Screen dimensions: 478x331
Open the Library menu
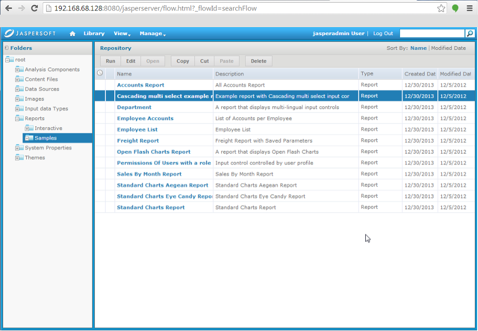94,34
